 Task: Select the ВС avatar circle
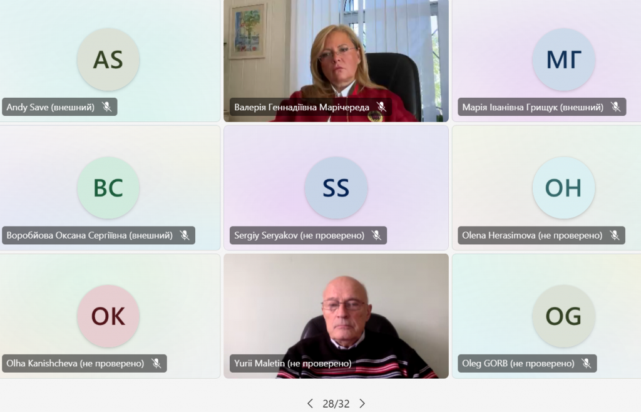coord(108,188)
